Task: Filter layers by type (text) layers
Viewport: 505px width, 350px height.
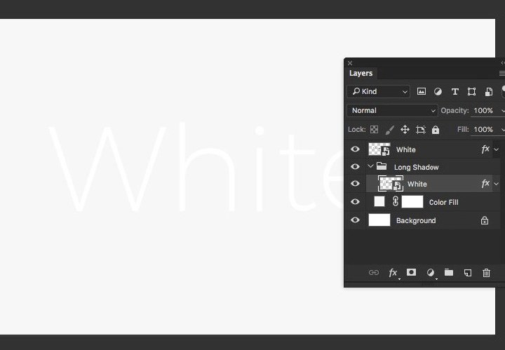Action: click(454, 91)
